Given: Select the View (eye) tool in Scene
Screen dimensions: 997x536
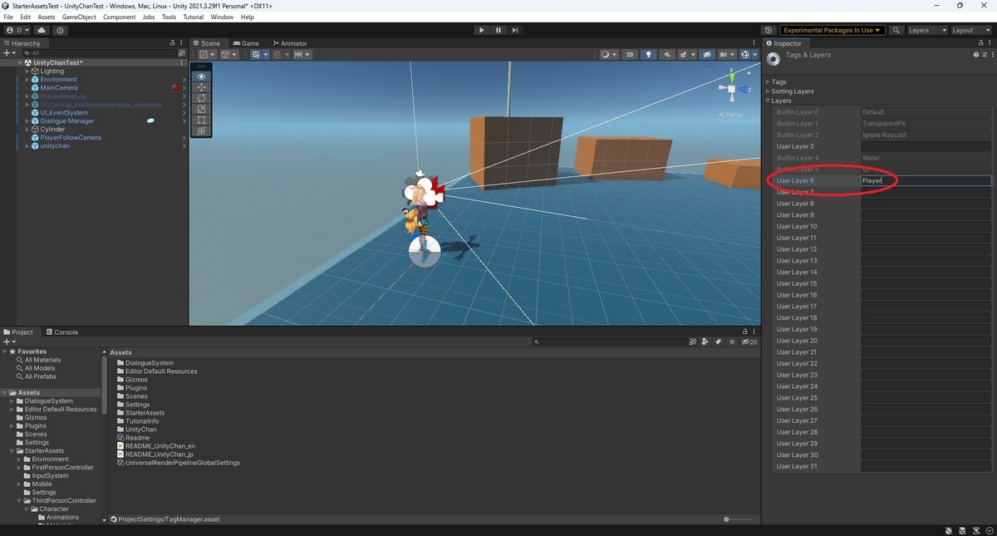Looking at the screenshot, I should pos(201,76).
